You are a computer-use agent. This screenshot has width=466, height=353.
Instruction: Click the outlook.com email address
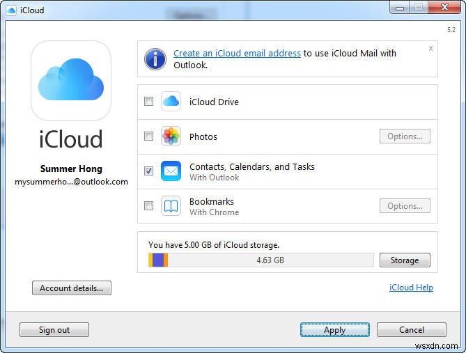click(x=71, y=182)
